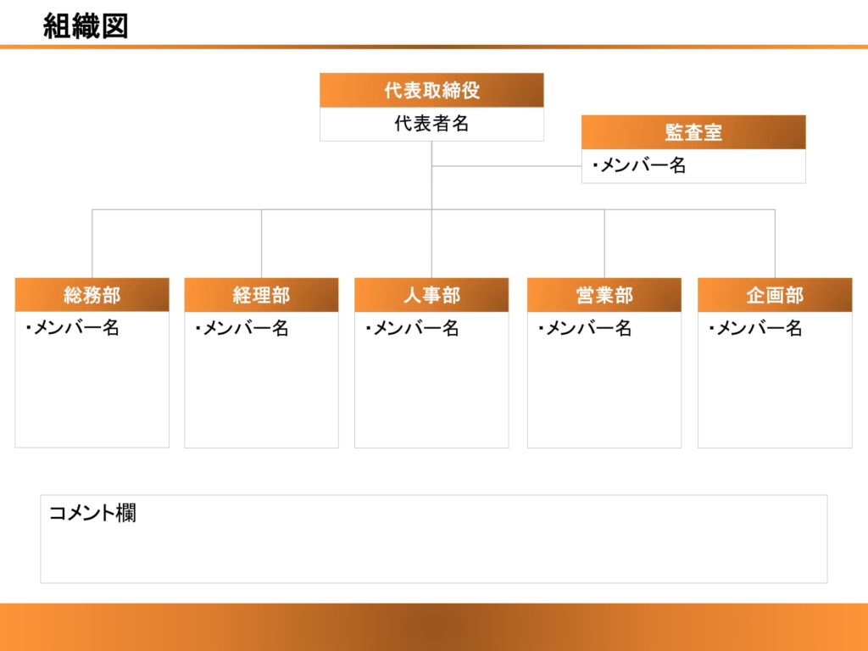Select the 代表取締役 header box
This screenshot has height=651, width=868.
coord(431,89)
